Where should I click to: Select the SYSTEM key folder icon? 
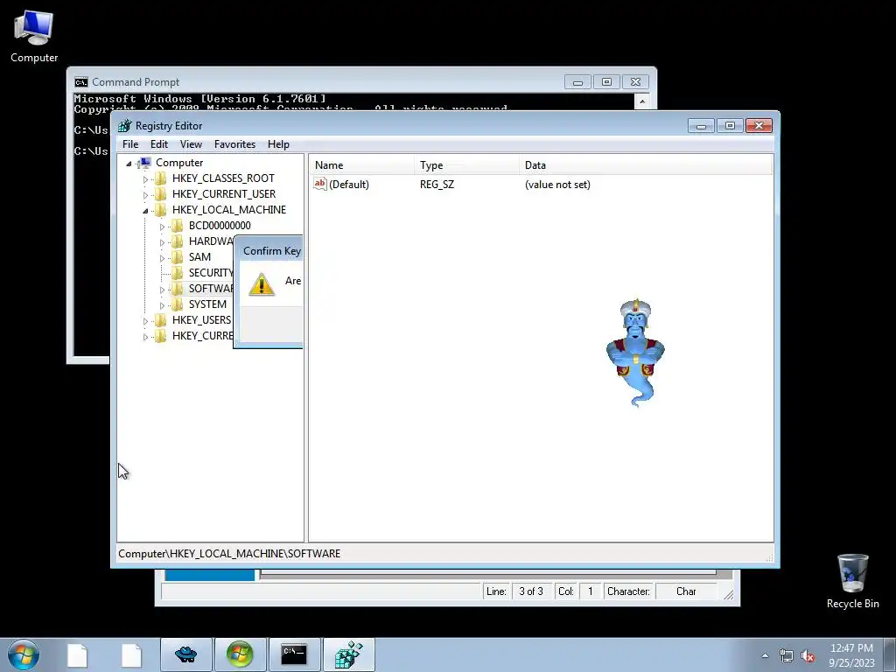tap(178, 304)
